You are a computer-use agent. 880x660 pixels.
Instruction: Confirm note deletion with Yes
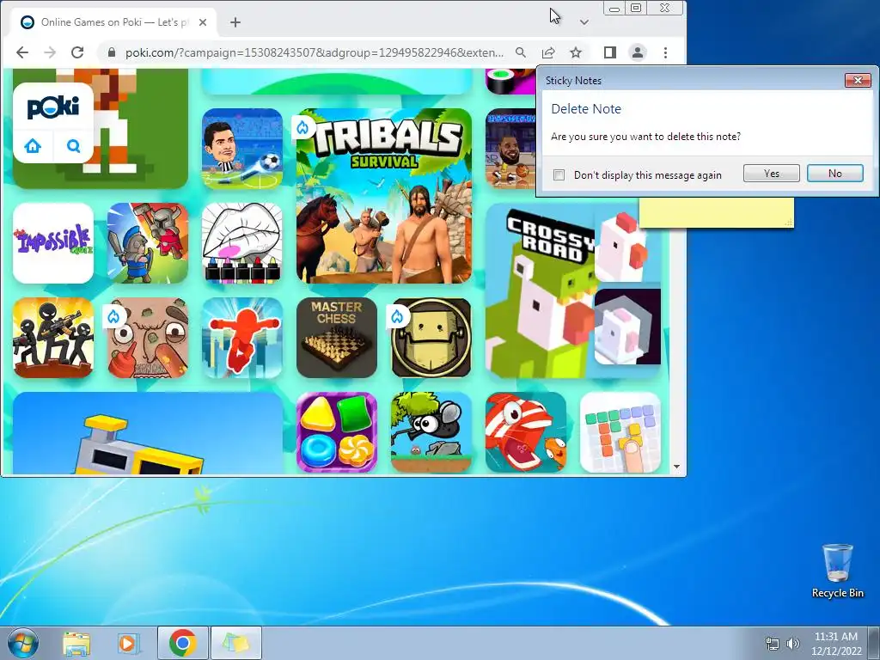(772, 174)
